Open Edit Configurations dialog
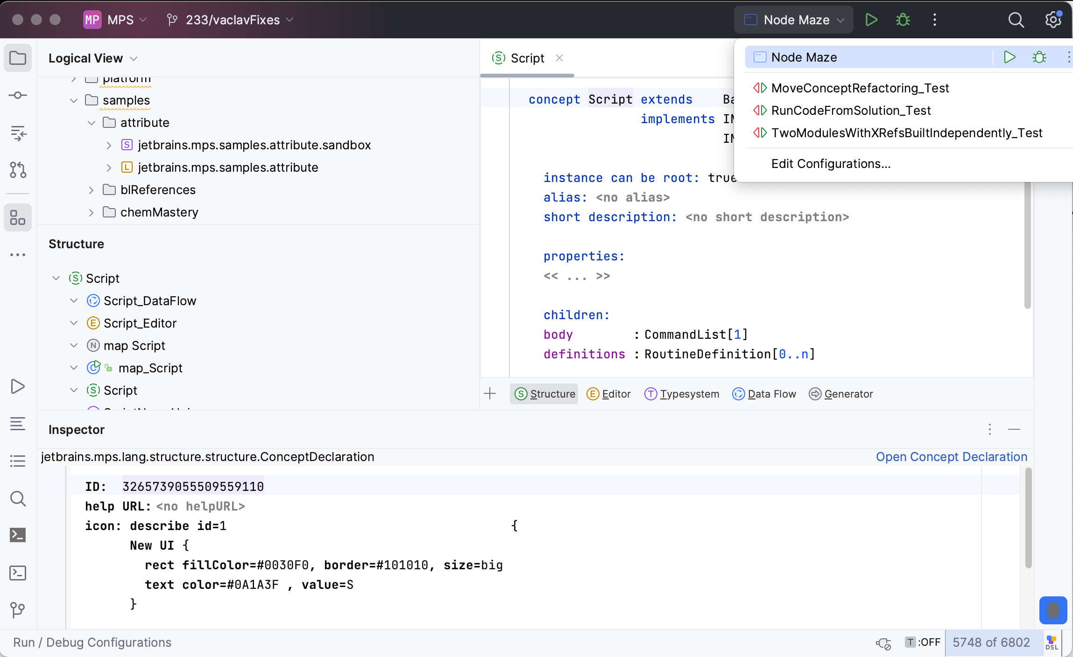The image size is (1073, 657). coord(831,163)
